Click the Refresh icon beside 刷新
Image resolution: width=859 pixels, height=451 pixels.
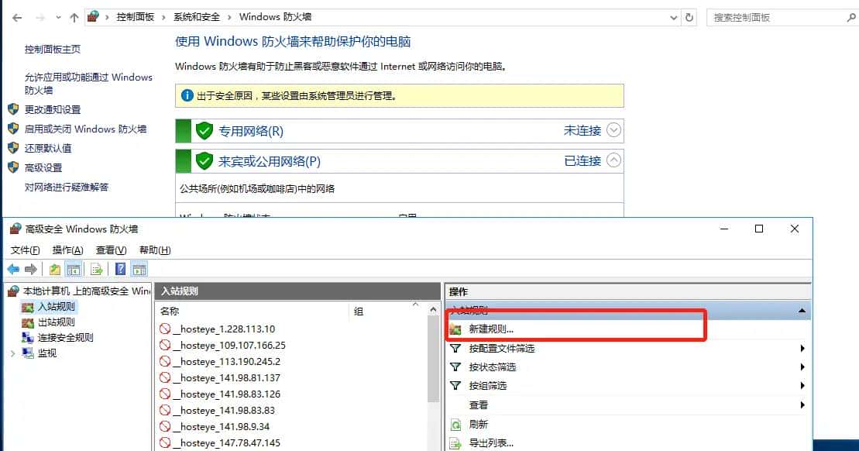(455, 424)
